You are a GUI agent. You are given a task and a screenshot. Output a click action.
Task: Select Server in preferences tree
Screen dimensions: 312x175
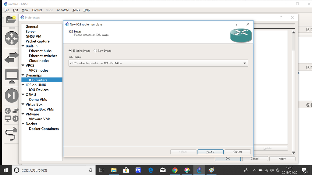click(31, 31)
